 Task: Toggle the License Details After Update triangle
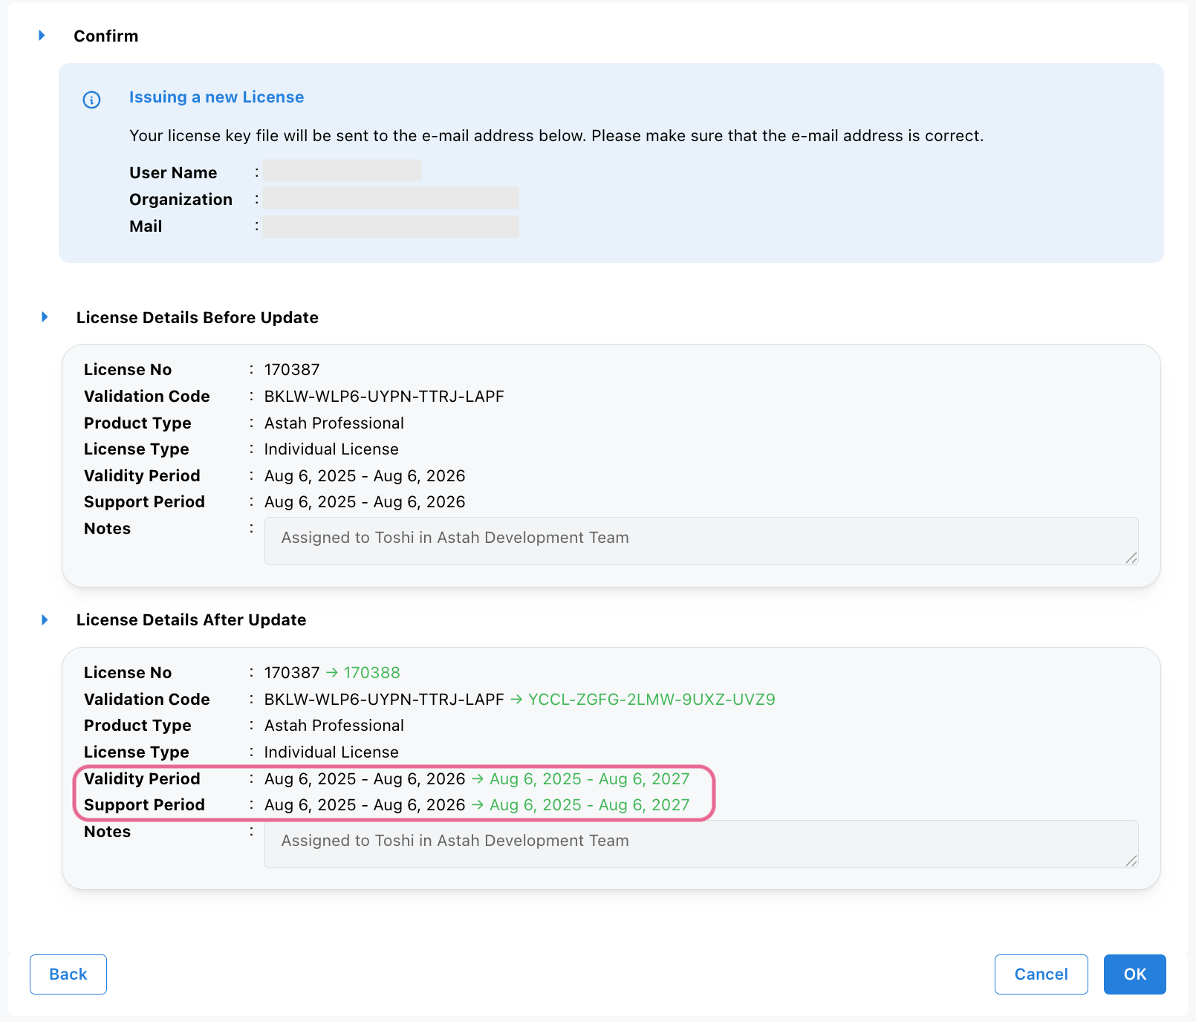coord(45,619)
